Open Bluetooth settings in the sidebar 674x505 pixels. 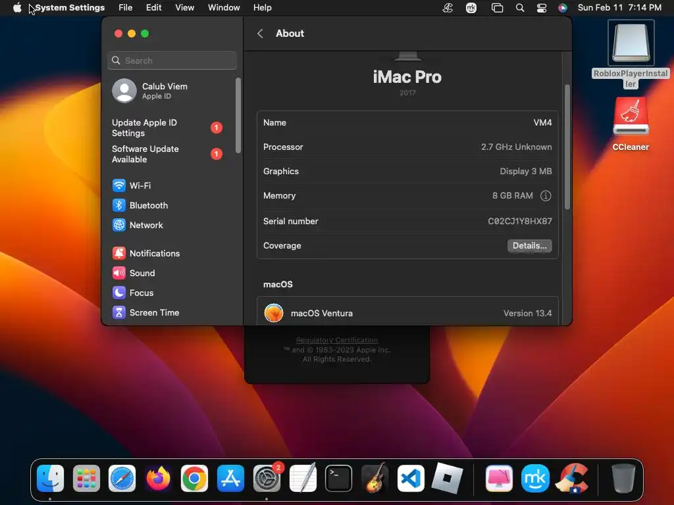point(140,205)
